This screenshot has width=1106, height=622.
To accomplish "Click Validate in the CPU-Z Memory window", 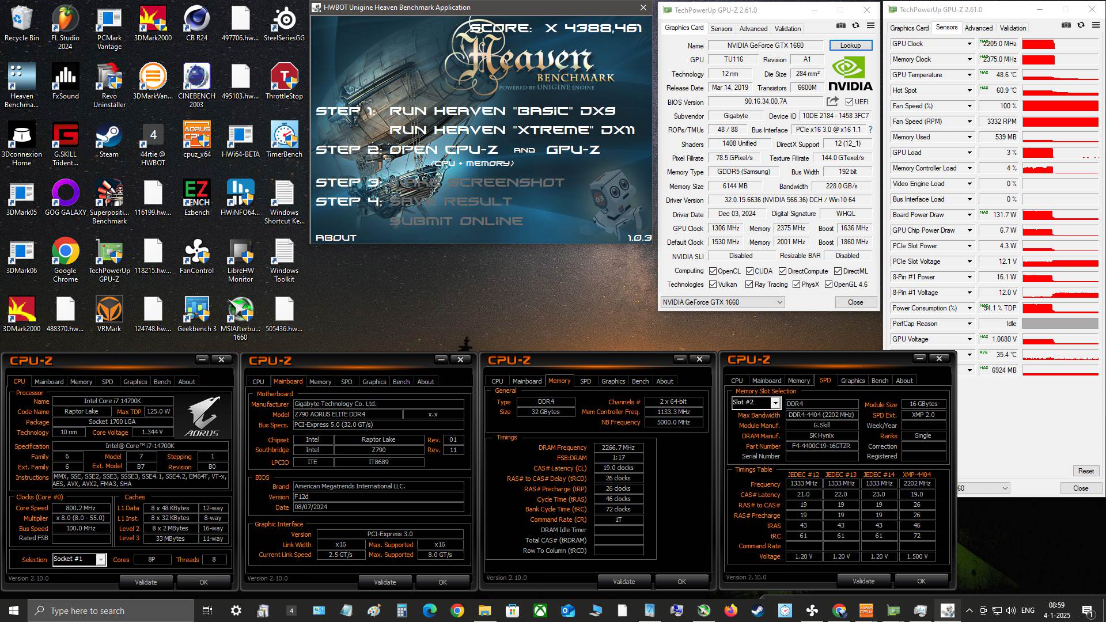I will [624, 582].
